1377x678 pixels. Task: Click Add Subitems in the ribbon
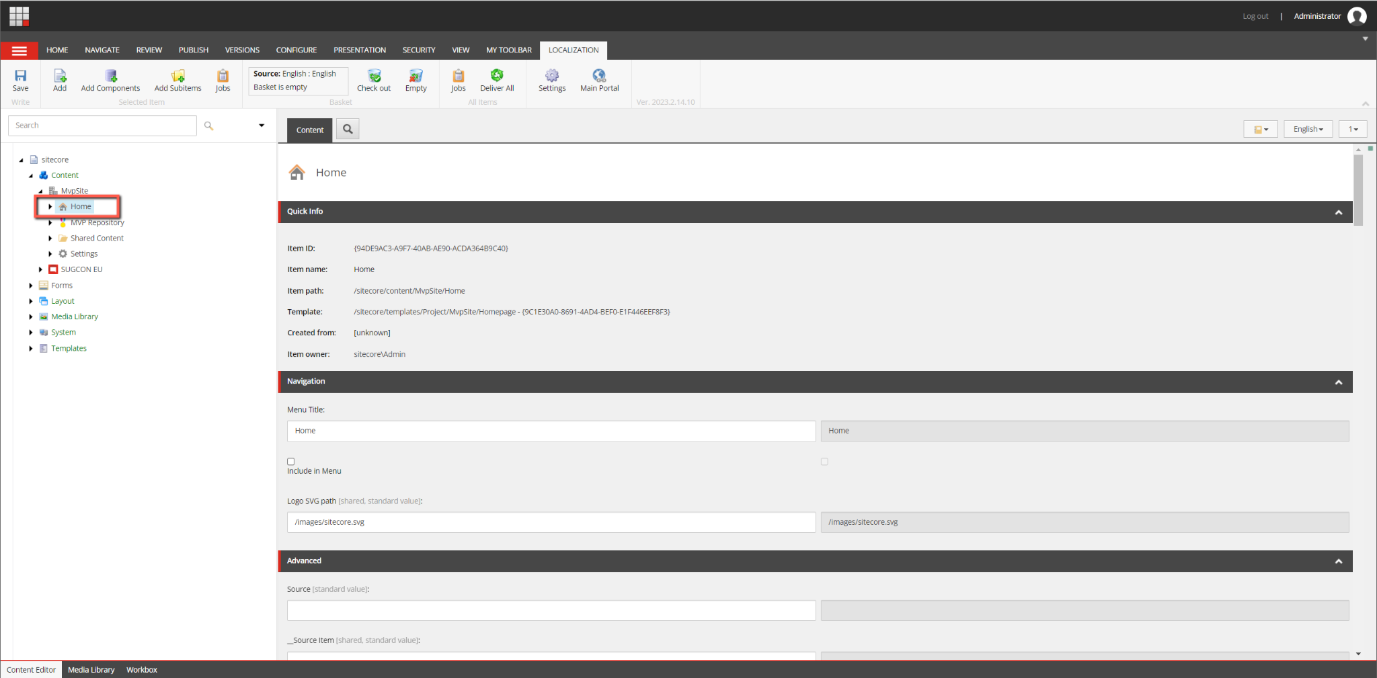pos(178,81)
